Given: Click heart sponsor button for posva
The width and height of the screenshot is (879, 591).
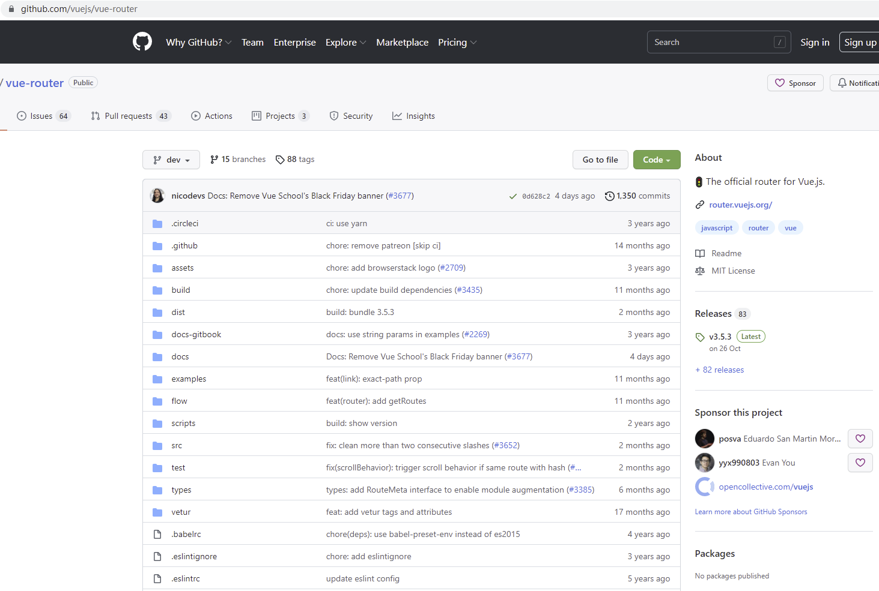Looking at the screenshot, I should pyautogui.click(x=860, y=439).
